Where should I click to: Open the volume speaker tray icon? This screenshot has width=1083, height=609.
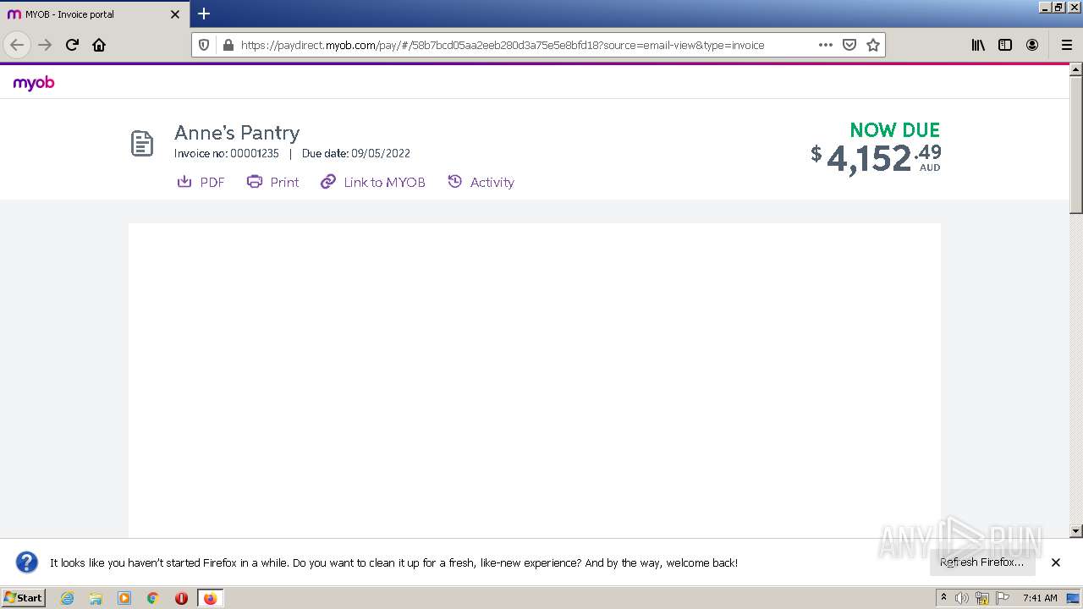[962, 598]
